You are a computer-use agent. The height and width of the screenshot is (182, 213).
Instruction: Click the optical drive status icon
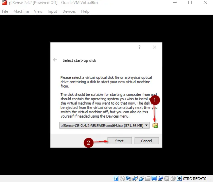tap(122, 178)
